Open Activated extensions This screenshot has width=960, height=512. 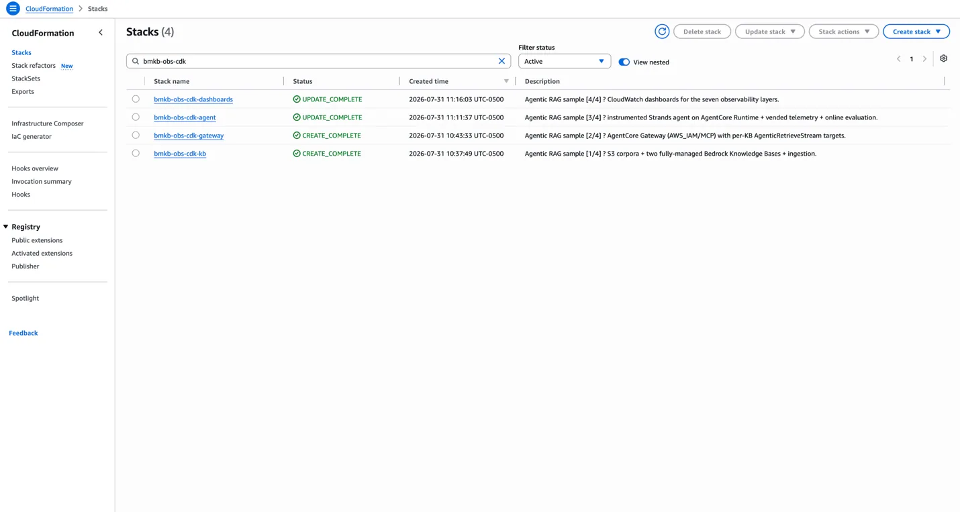pos(42,253)
